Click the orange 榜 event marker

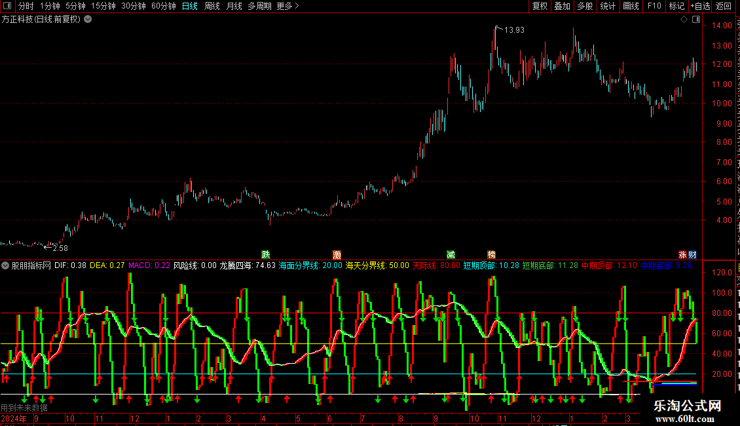[492, 254]
